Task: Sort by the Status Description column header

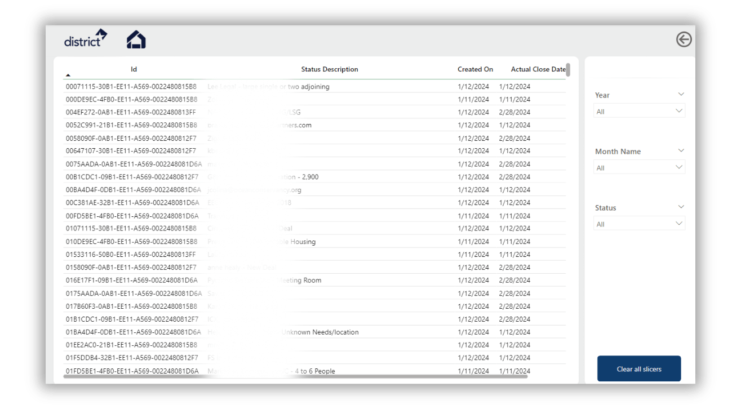Action: pos(329,69)
